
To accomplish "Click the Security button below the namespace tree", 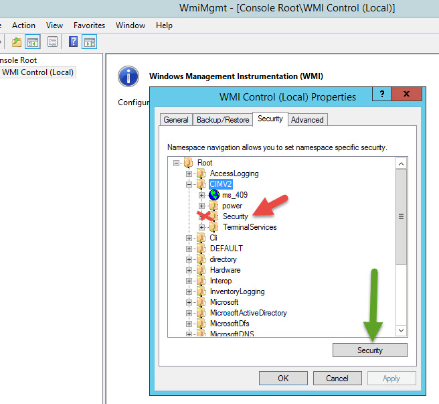I will tap(370, 350).
